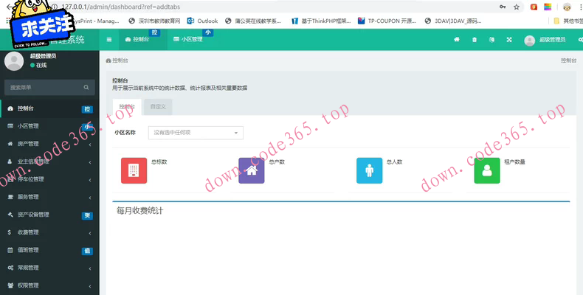Viewport: 583px width, 295px height.
Task: Click the red browser extension icon
Action: (x=534, y=7)
